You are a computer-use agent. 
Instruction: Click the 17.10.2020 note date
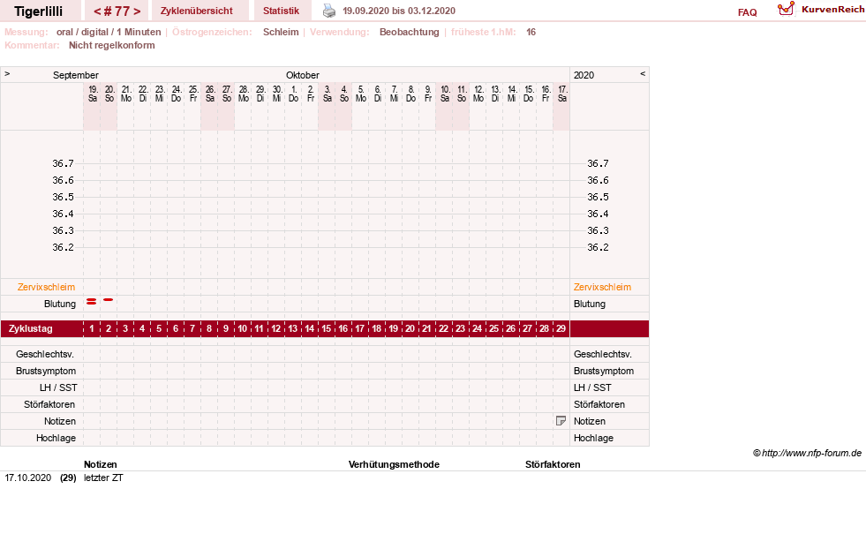(27, 478)
